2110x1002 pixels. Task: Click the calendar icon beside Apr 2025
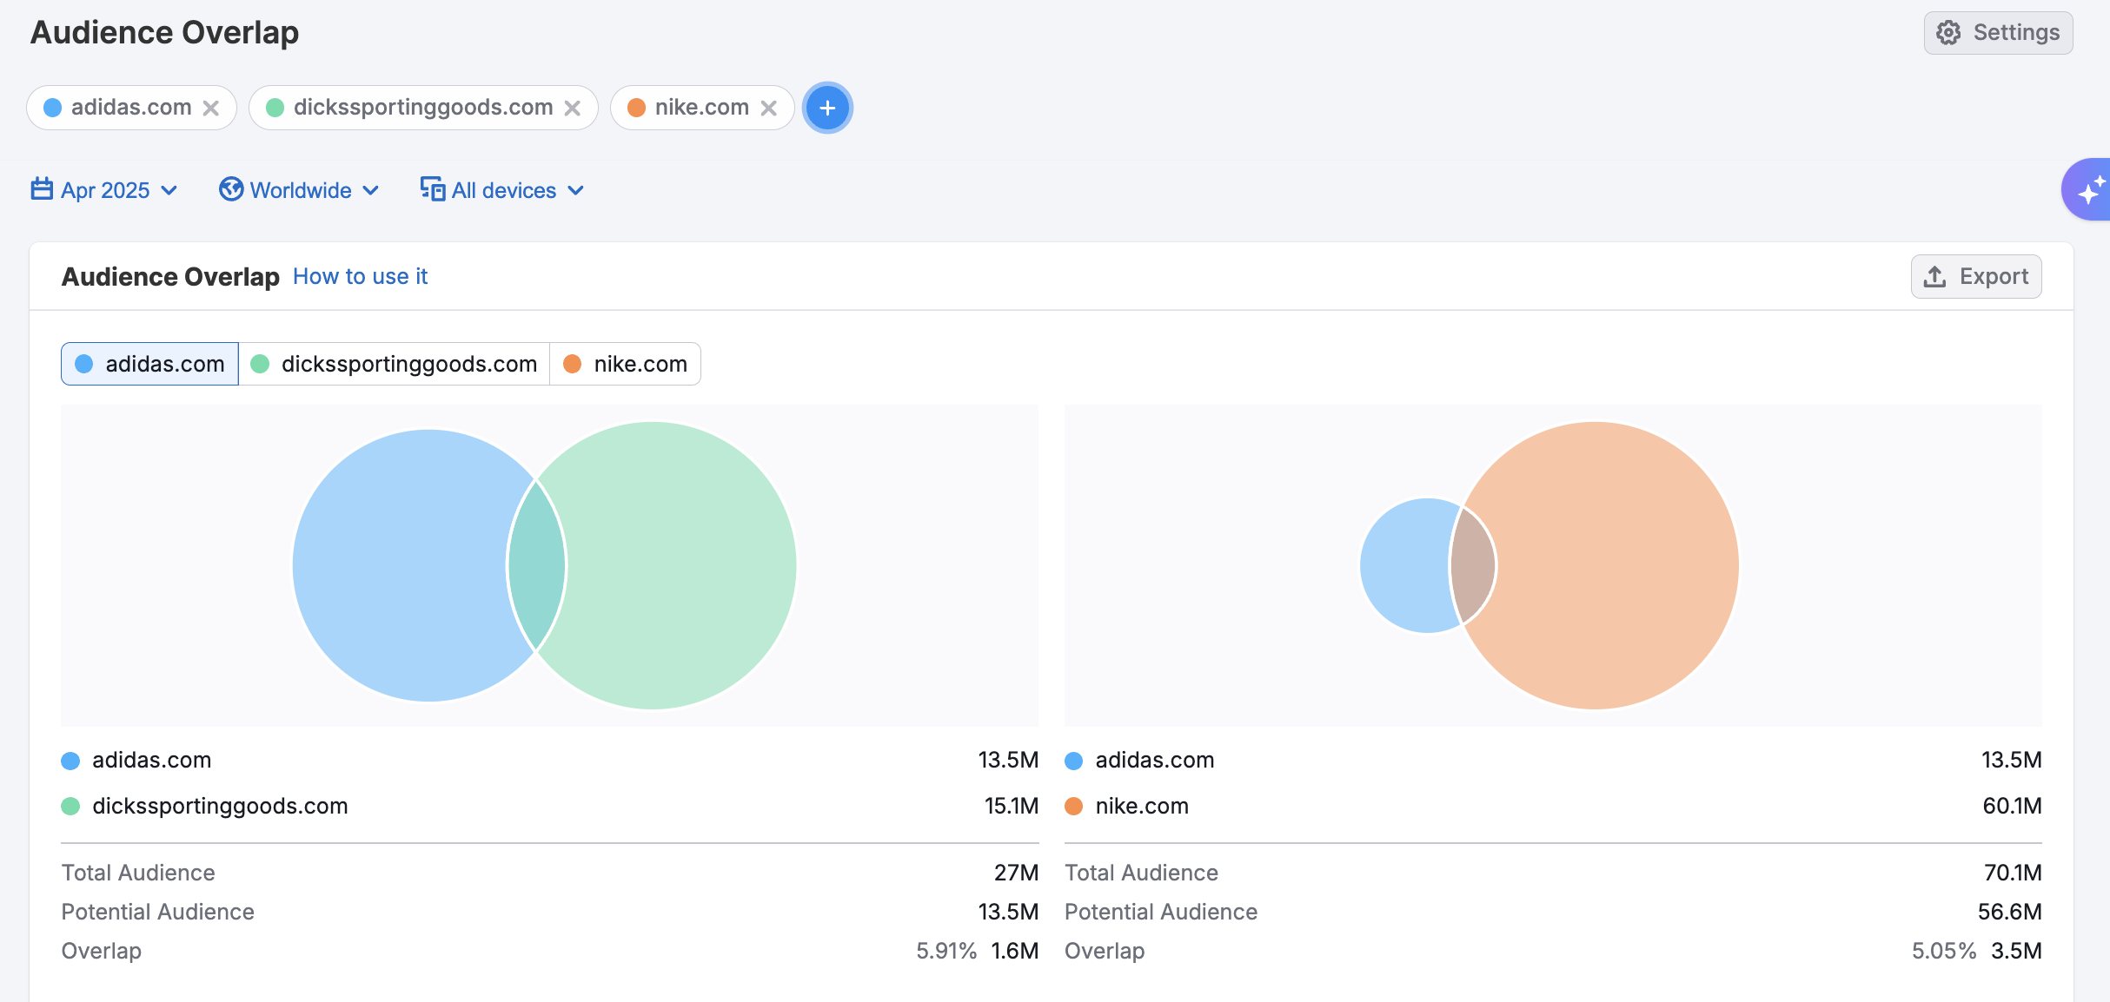coord(42,189)
